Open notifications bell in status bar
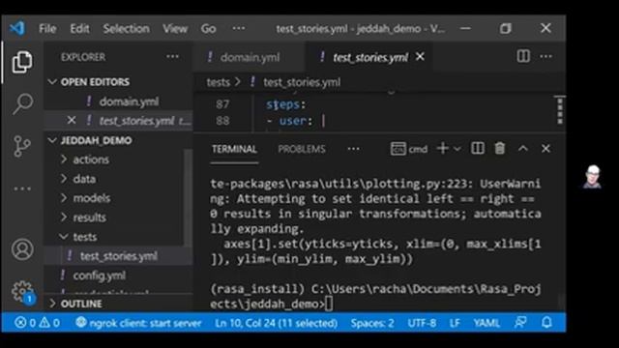619x348 pixels. click(x=546, y=322)
